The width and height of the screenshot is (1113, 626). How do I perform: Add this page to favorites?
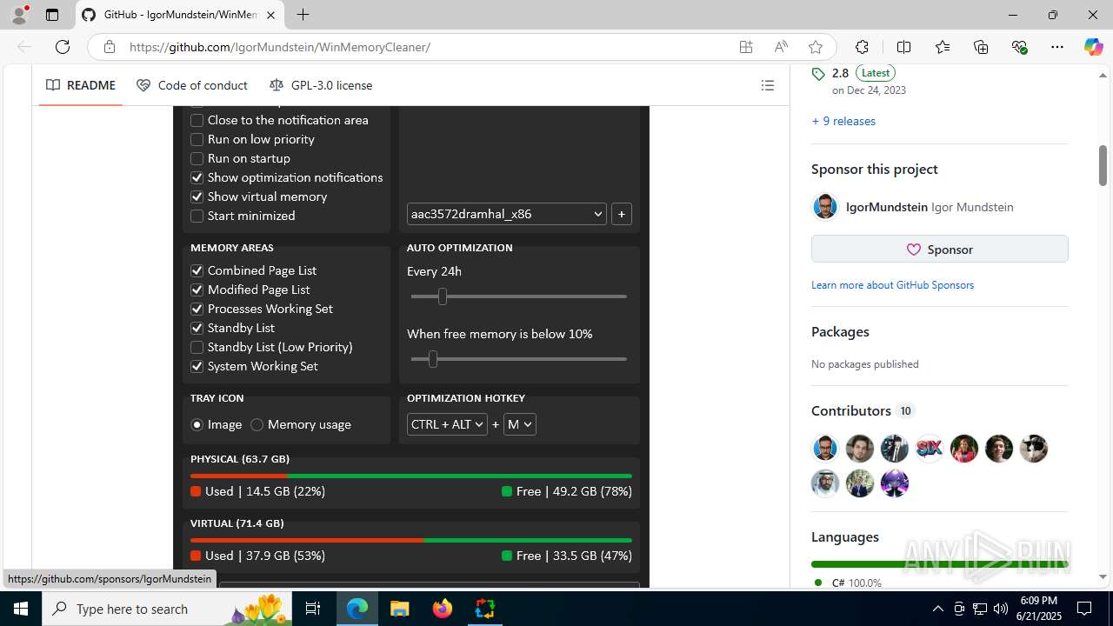815,47
